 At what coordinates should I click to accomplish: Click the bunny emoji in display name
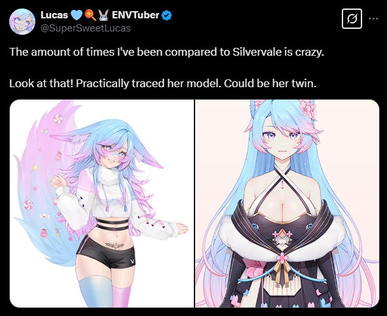pyautogui.click(x=103, y=15)
